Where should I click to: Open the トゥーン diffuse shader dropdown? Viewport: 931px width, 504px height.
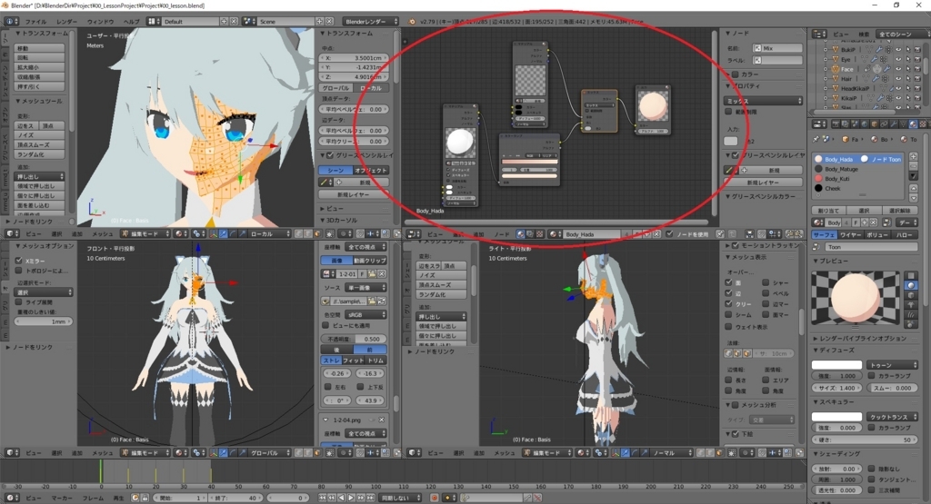[x=893, y=365]
